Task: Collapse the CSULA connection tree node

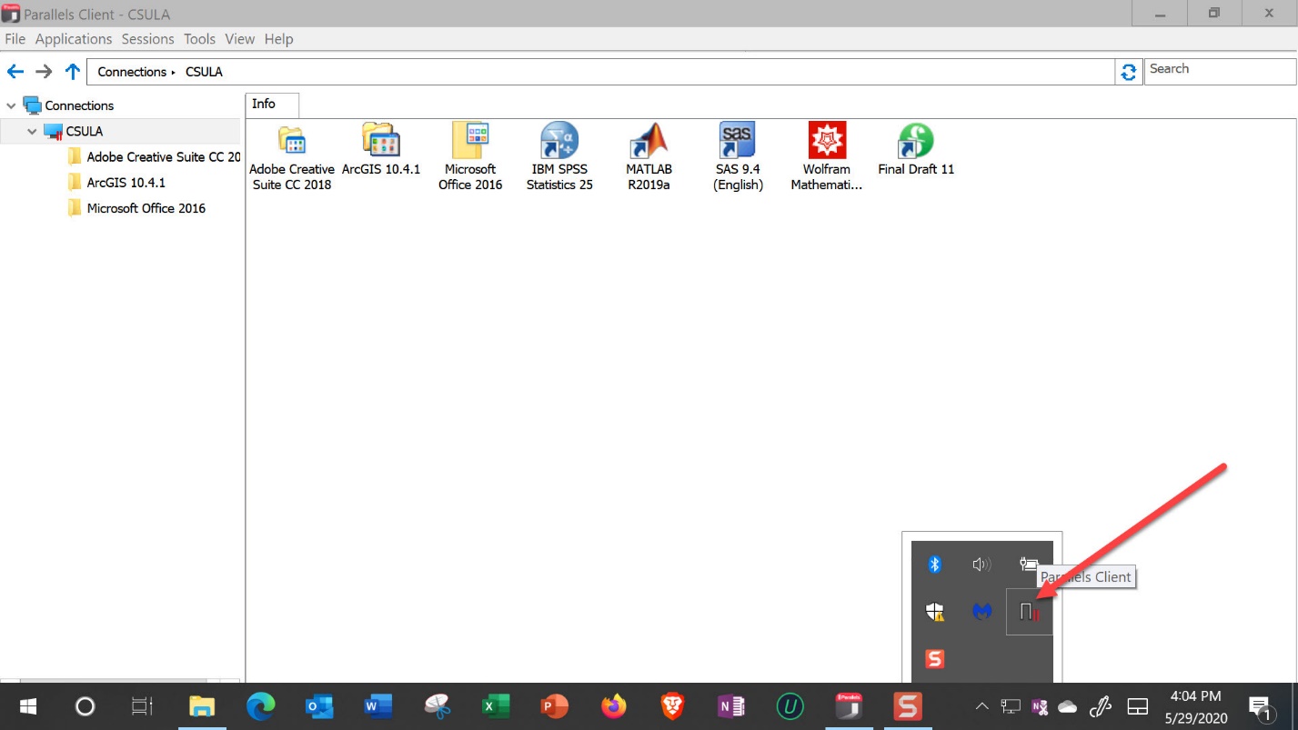Action: tap(33, 132)
